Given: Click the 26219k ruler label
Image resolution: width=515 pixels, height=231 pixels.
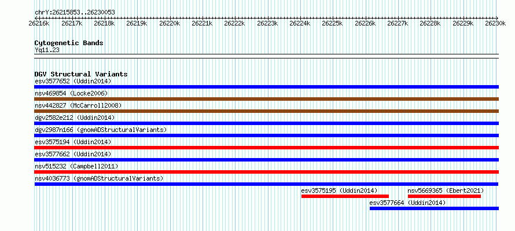Looking at the screenshot, I should (137, 23).
